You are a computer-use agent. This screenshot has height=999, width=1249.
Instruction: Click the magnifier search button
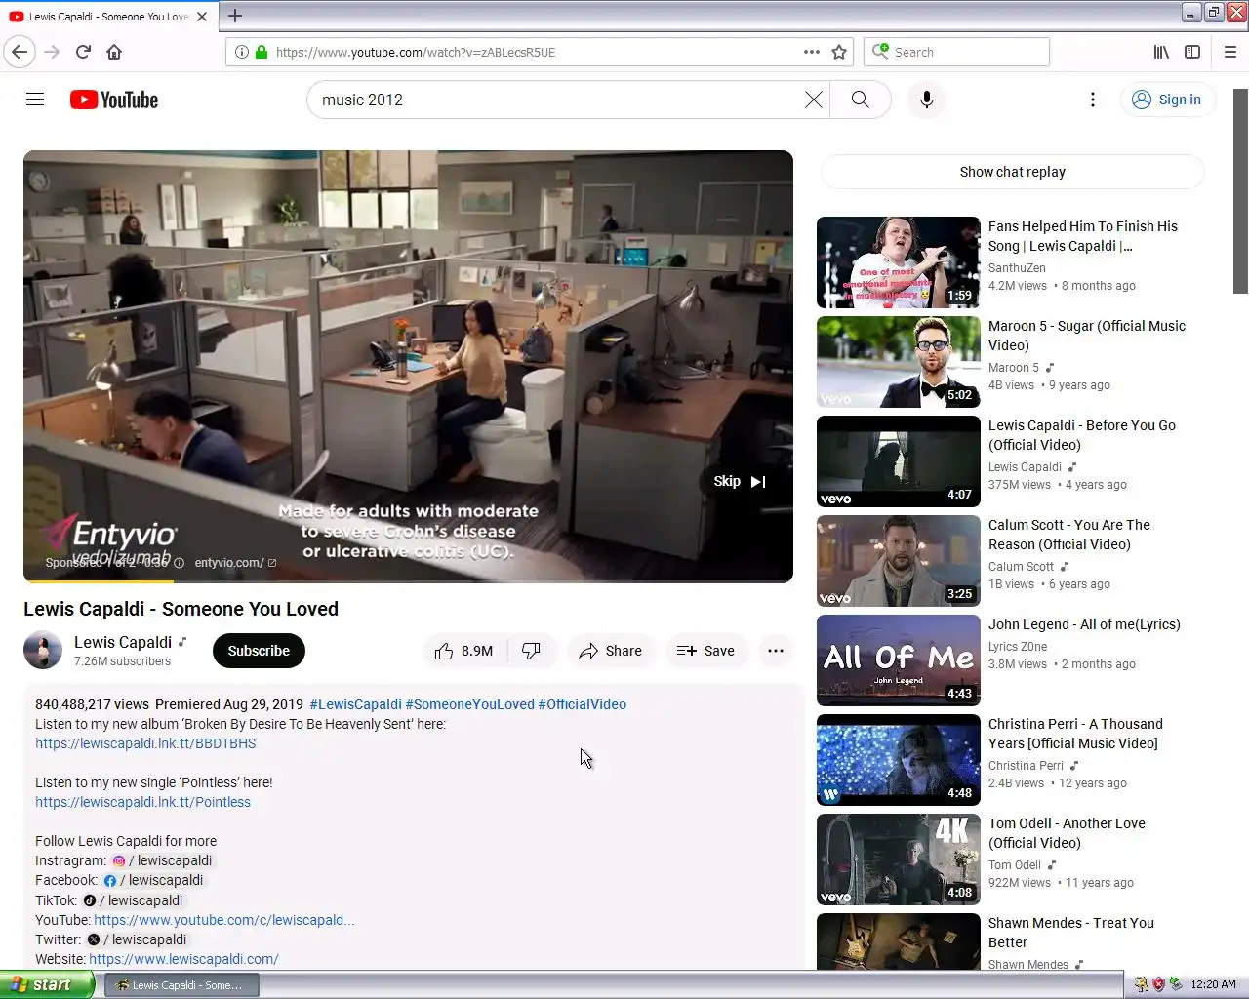[860, 100]
